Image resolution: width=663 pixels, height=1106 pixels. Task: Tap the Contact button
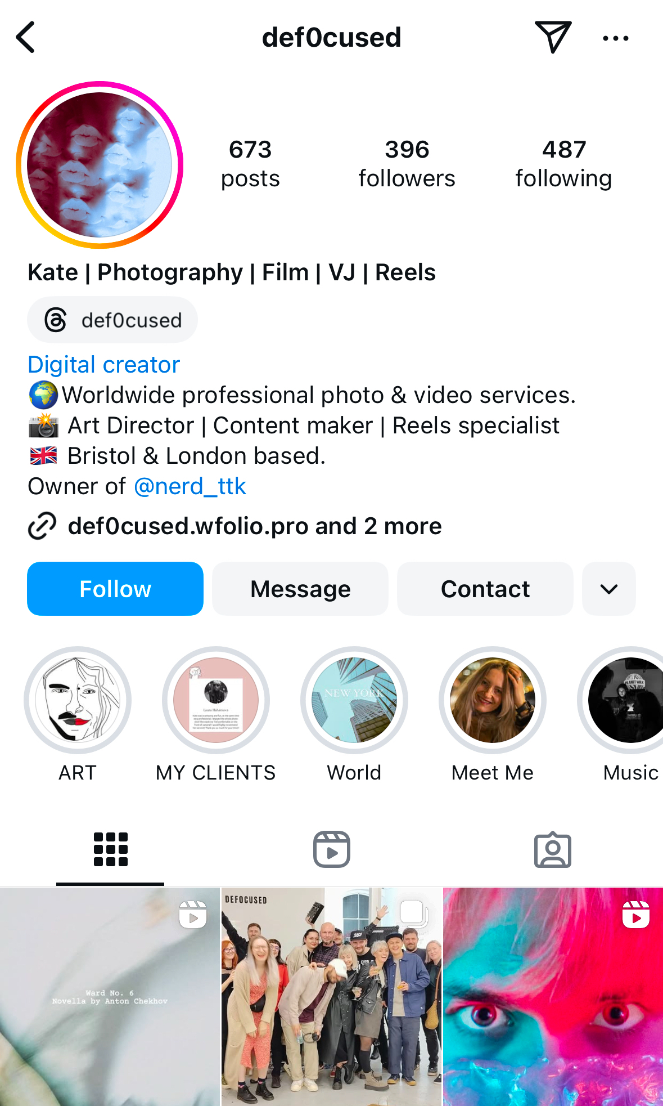(x=485, y=589)
